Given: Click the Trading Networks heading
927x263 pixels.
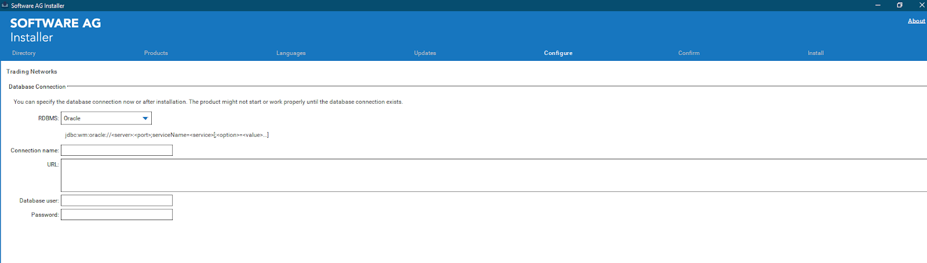Looking at the screenshot, I should (x=32, y=71).
